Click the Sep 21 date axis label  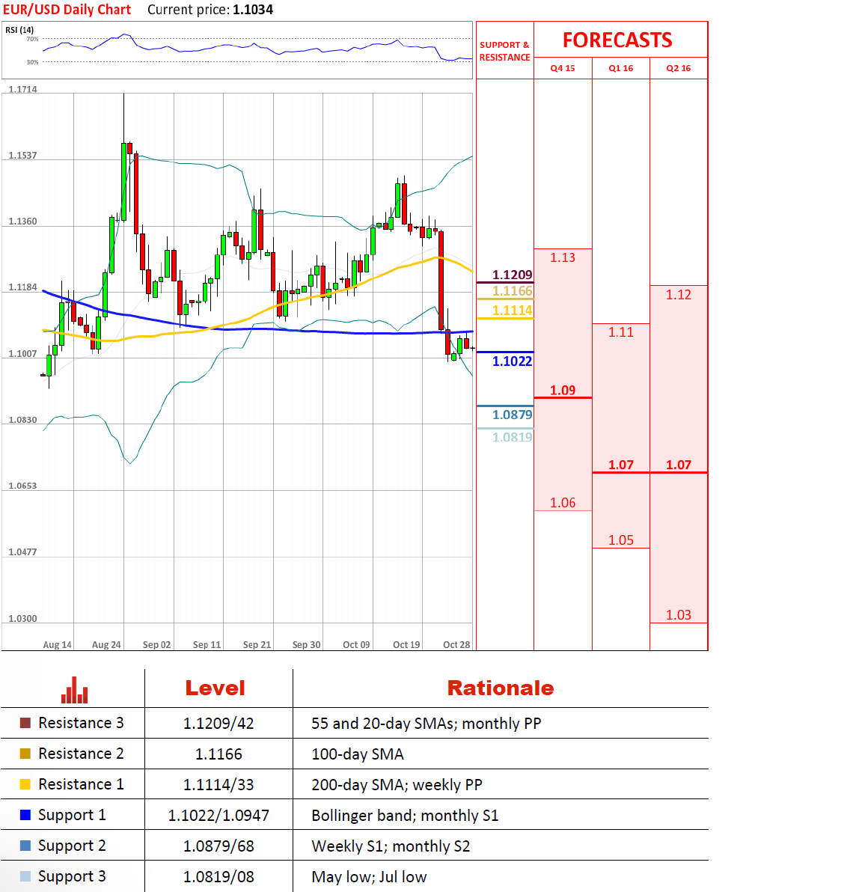(257, 645)
